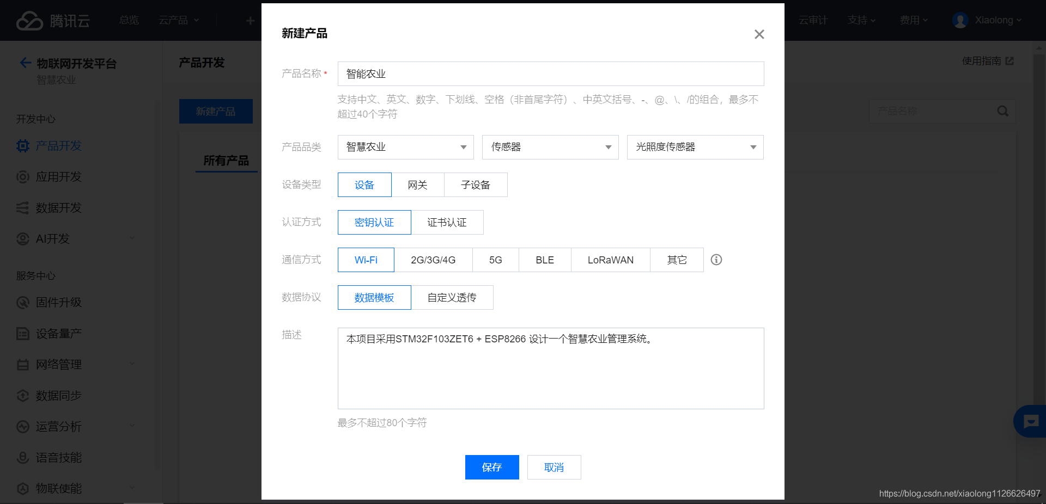
Task: Open the 智慧农业 category dropdown
Action: pyautogui.click(x=406, y=147)
